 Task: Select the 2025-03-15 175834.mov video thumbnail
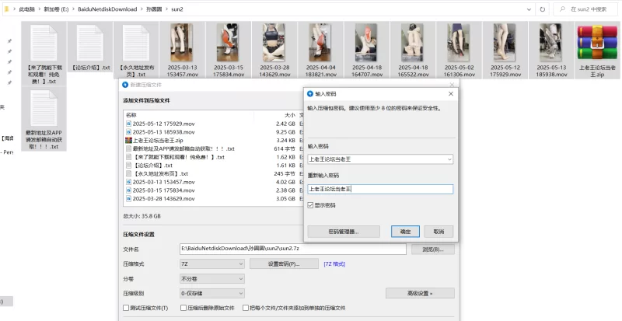click(x=228, y=43)
